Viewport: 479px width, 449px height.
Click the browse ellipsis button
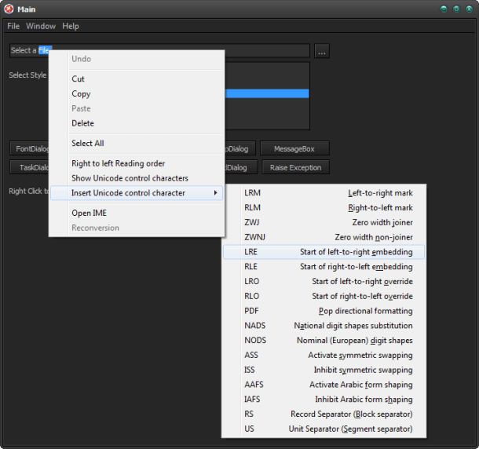pos(322,51)
